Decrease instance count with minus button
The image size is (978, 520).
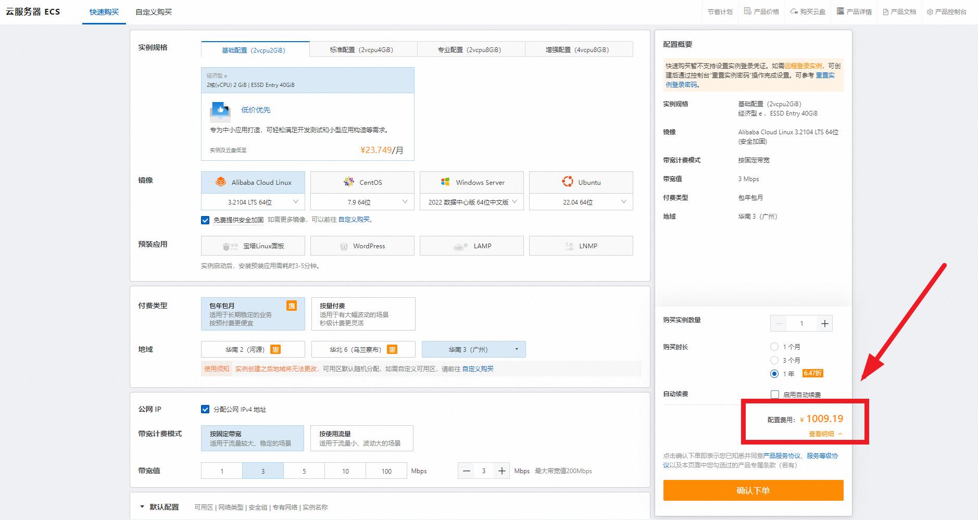(779, 324)
